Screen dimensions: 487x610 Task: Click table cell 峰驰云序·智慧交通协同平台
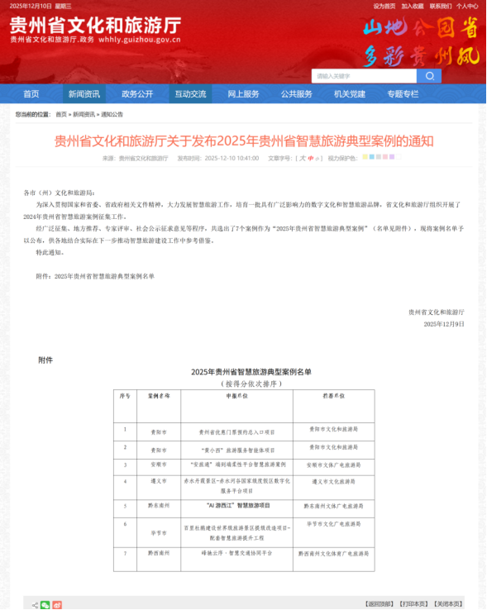(x=236, y=553)
